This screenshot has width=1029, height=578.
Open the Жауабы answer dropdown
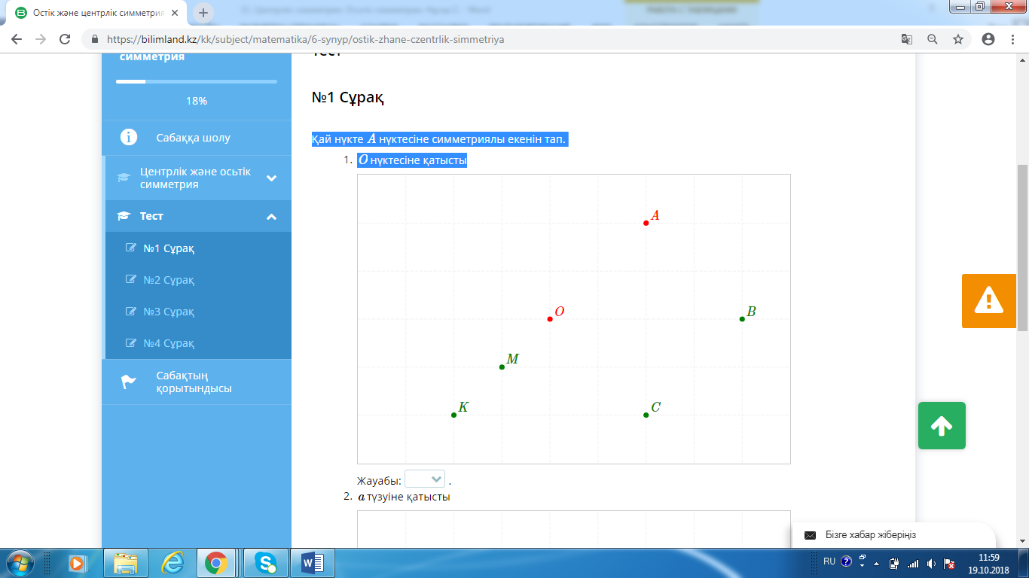tap(425, 479)
